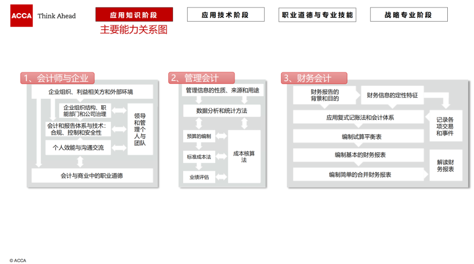Select the 应用知识阶段 tab
474x264 pixels.
pyautogui.click(x=134, y=14)
